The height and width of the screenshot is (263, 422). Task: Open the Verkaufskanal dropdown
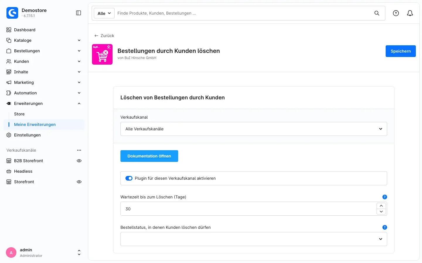(x=254, y=129)
